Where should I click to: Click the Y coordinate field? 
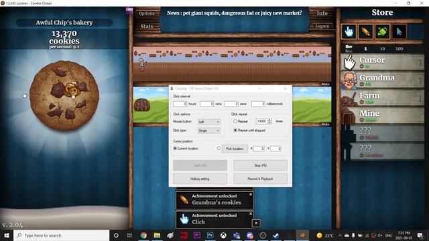pos(275,149)
